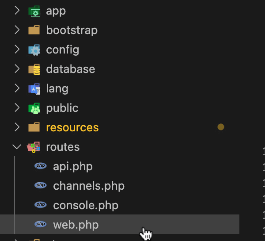Viewport: 265px width, 241px height.
Task: Click the app folder gear icon
Action: 34,11
